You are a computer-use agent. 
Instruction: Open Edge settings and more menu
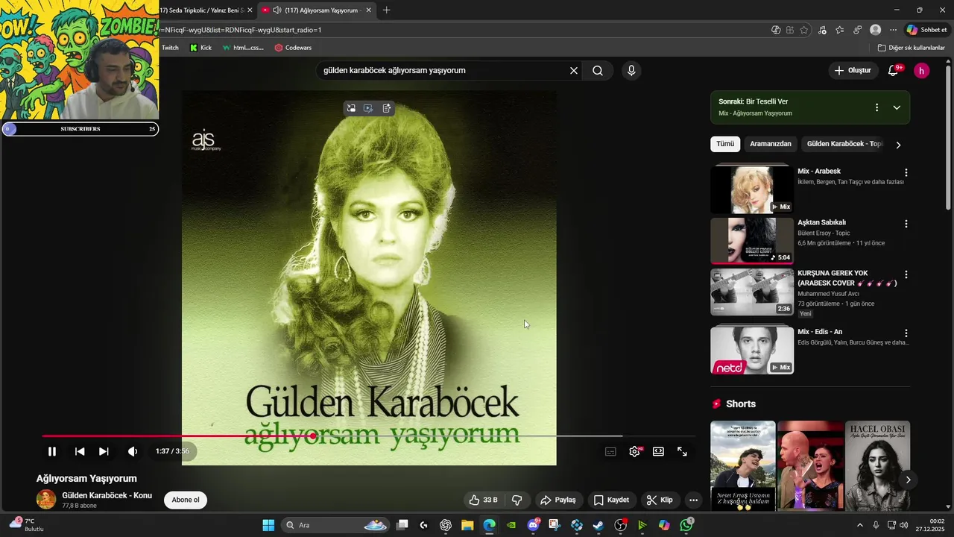(x=893, y=30)
